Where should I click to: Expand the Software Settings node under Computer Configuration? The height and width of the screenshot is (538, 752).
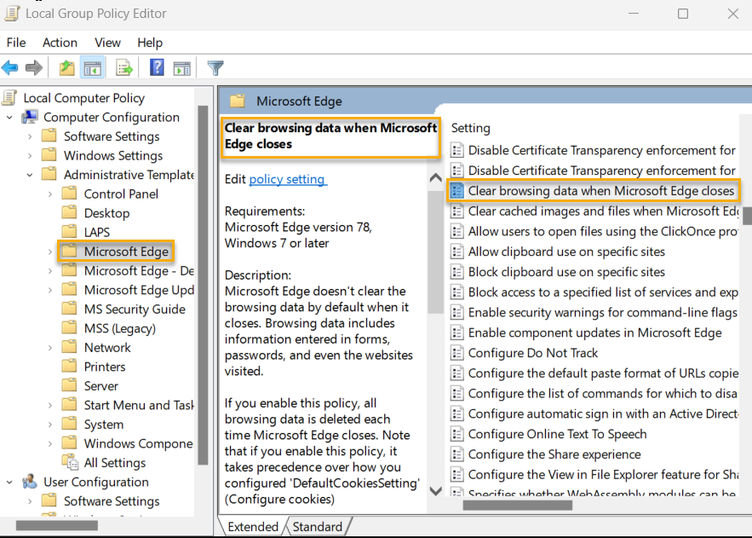click(30, 136)
